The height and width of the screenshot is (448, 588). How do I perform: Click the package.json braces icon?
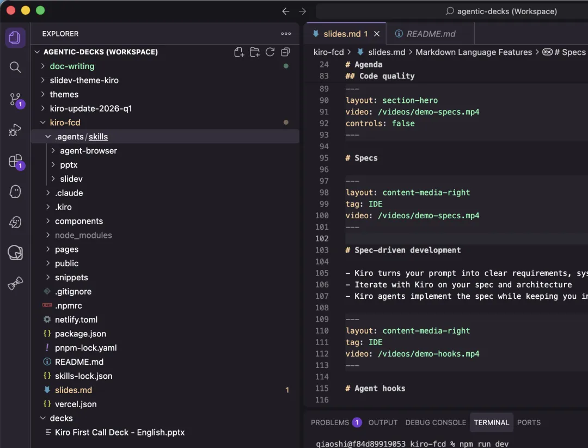(47, 333)
